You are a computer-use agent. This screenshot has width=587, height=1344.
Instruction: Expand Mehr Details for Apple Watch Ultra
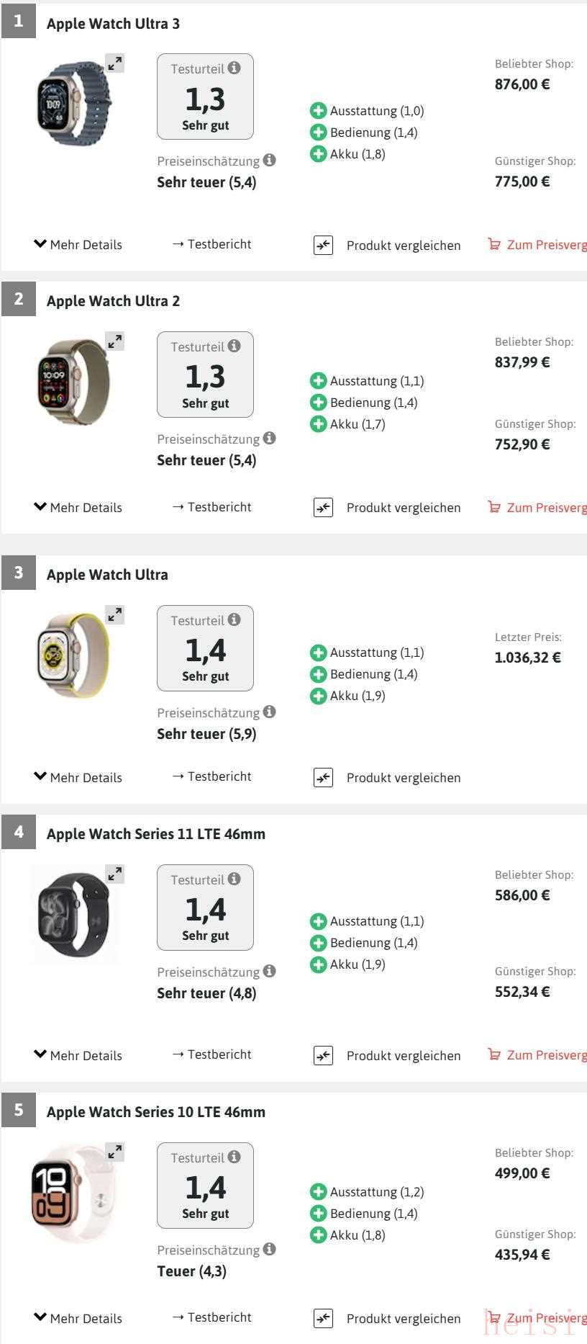(x=78, y=778)
